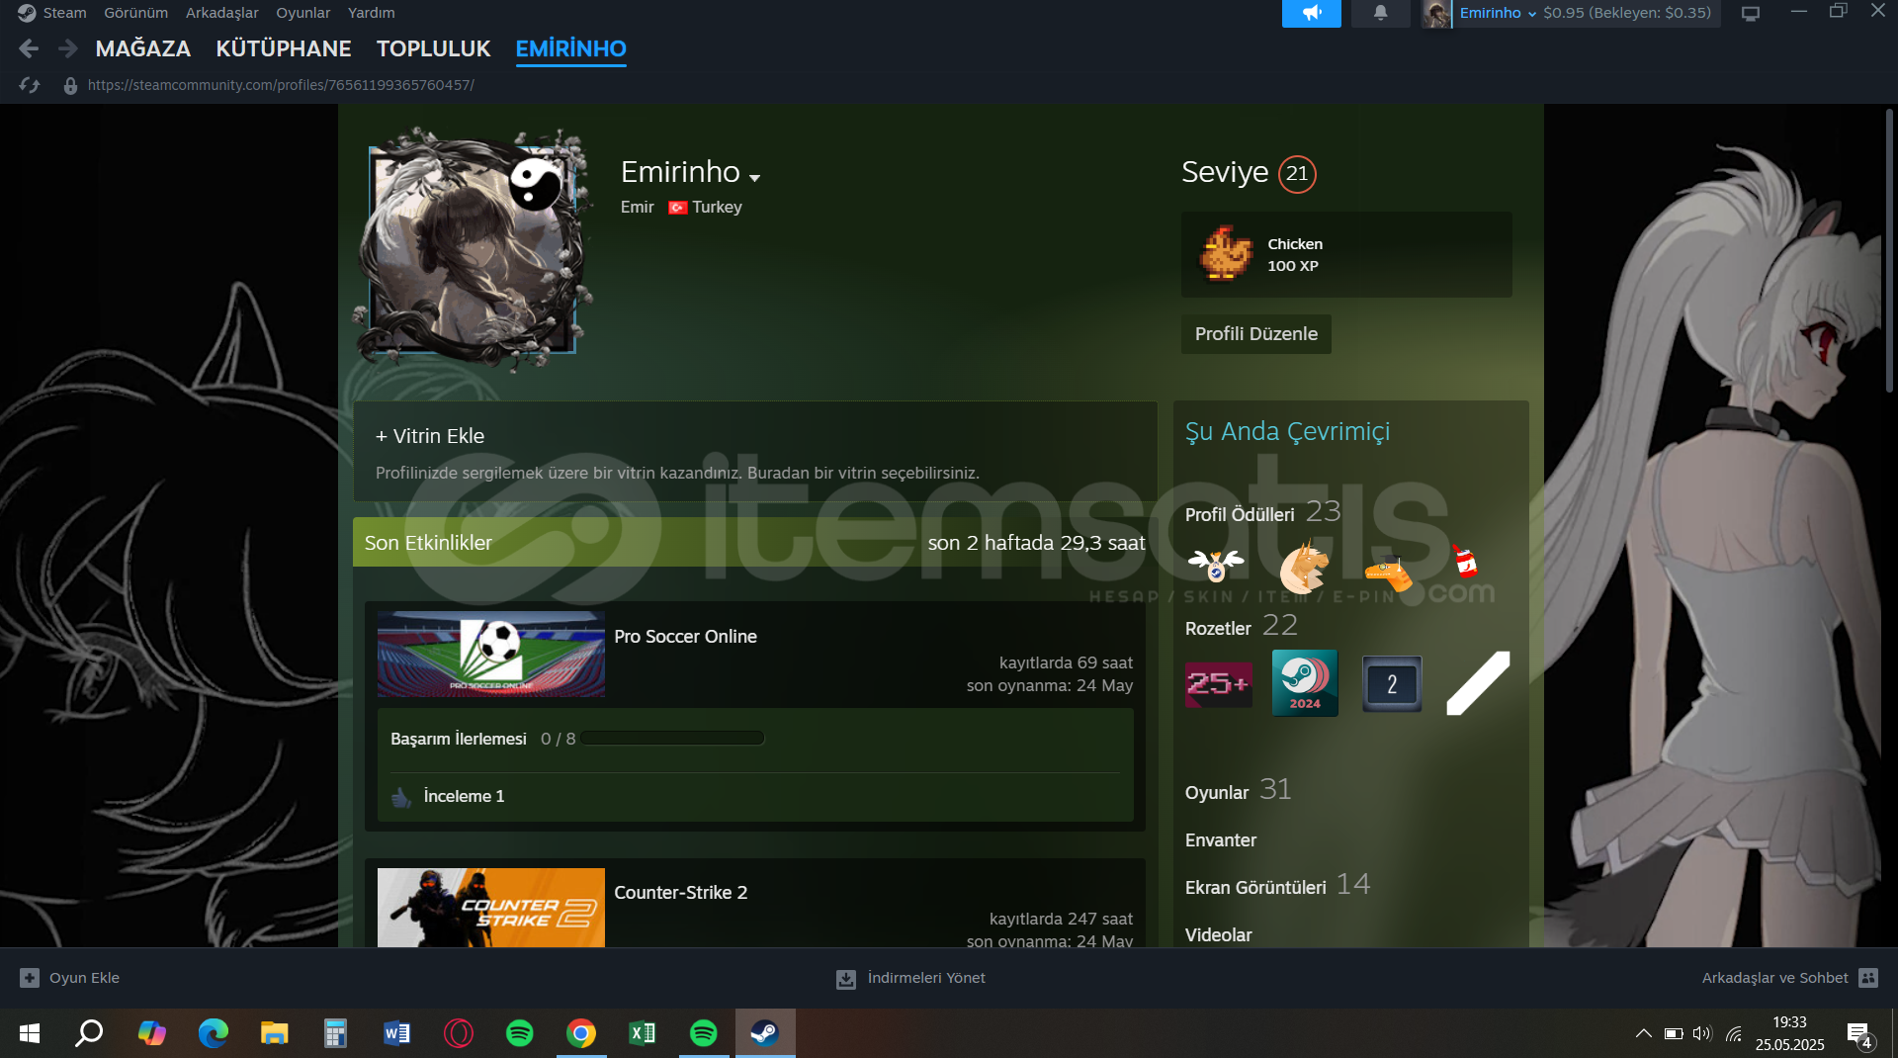
Task: Click the red bottle profile award icon
Action: (x=1465, y=561)
